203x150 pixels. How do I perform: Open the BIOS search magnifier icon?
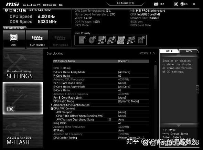pos(176,4)
